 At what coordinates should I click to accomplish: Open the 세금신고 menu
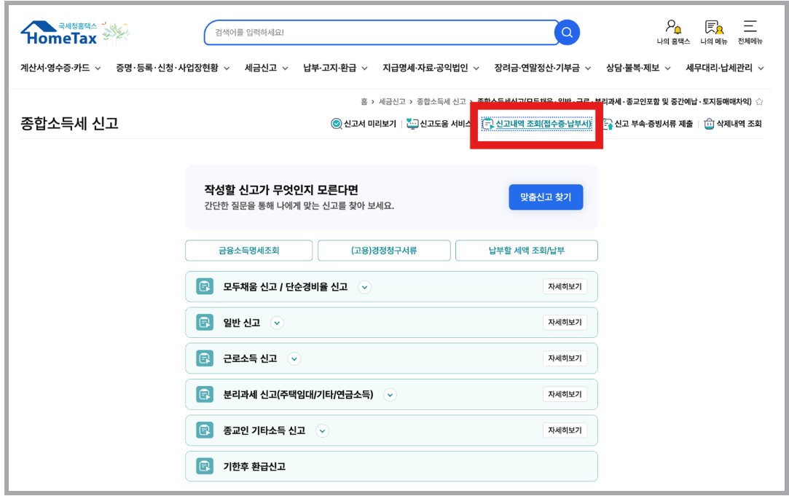[266, 68]
